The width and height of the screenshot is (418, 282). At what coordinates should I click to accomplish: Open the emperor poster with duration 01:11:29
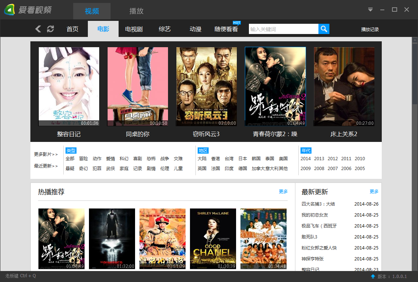[x=163, y=238]
